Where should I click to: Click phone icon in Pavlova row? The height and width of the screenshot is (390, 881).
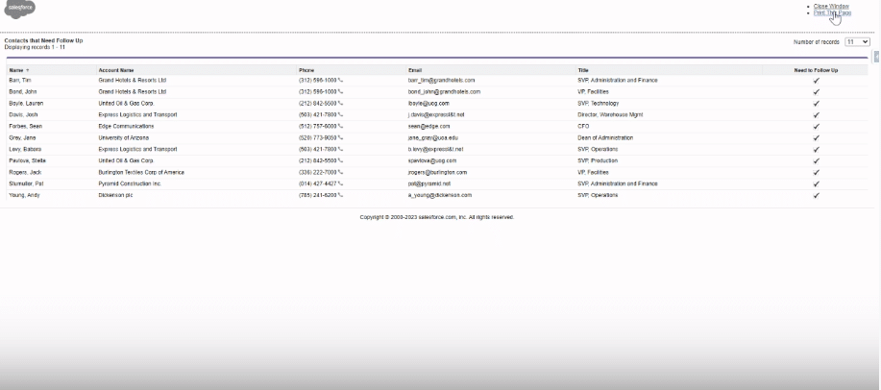tap(340, 160)
